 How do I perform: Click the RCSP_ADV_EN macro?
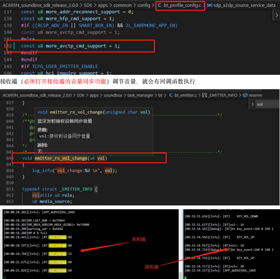53,25
